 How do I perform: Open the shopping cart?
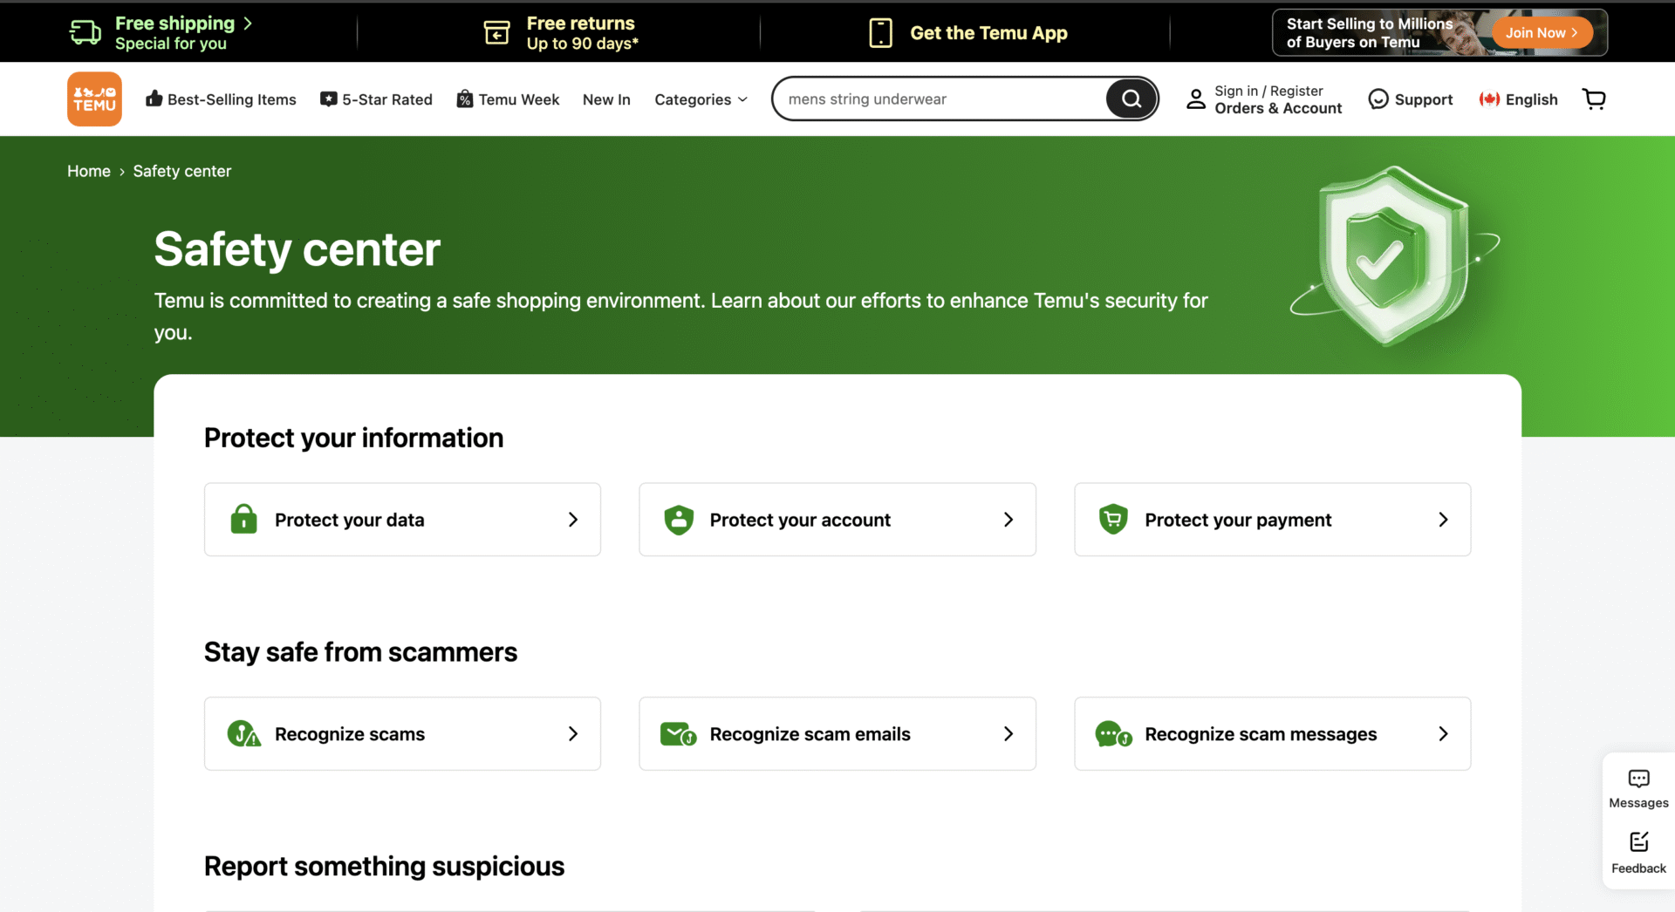pyautogui.click(x=1594, y=99)
